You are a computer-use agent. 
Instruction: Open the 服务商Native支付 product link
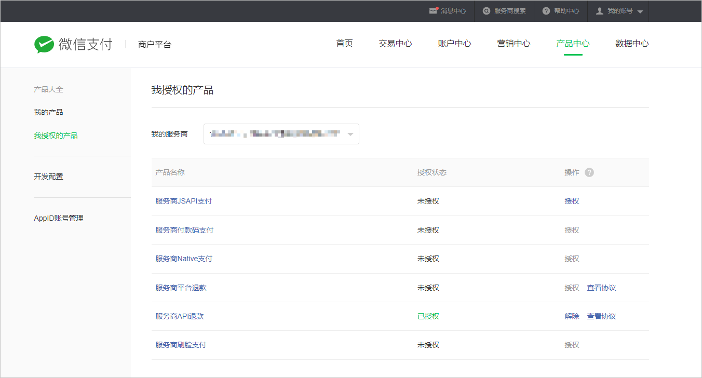coord(184,259)
